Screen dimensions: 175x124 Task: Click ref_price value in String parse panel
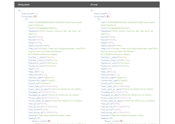[44, 104]
